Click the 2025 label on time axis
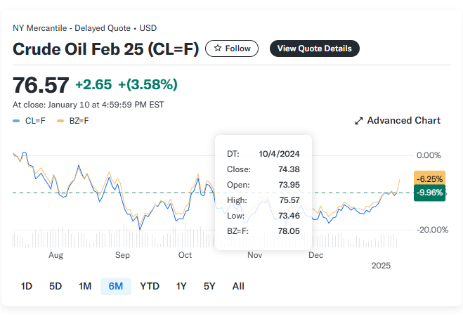The image size is (463, 319). [x=381, y=266]
